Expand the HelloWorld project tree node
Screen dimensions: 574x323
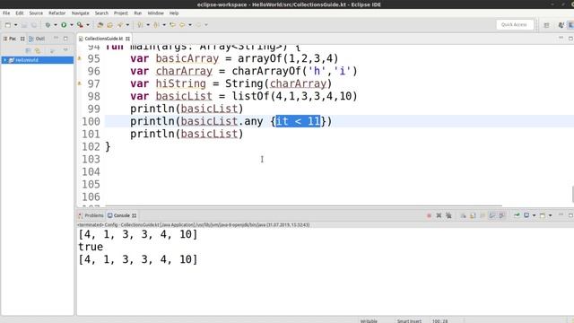(4, 60)
